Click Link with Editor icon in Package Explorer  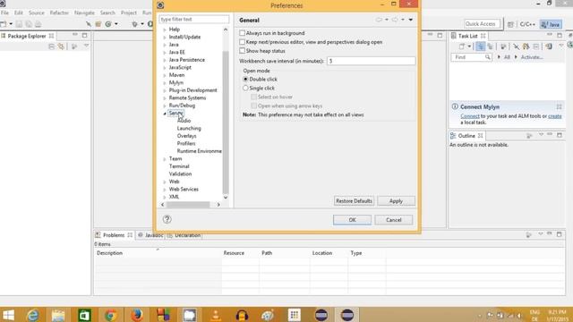(x=61, y=47)
